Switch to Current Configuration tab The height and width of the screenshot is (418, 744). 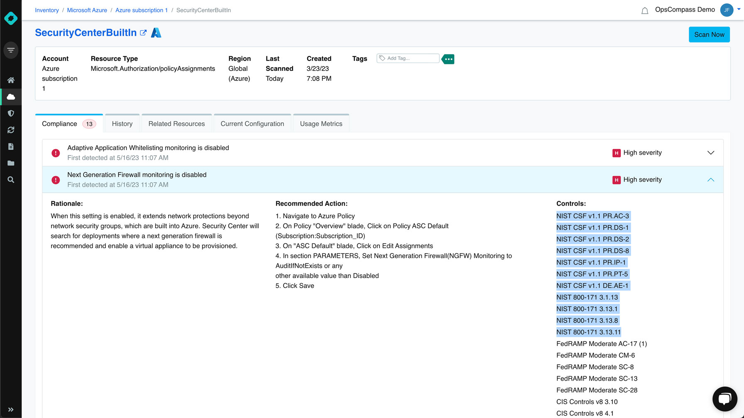coord(252,124)
